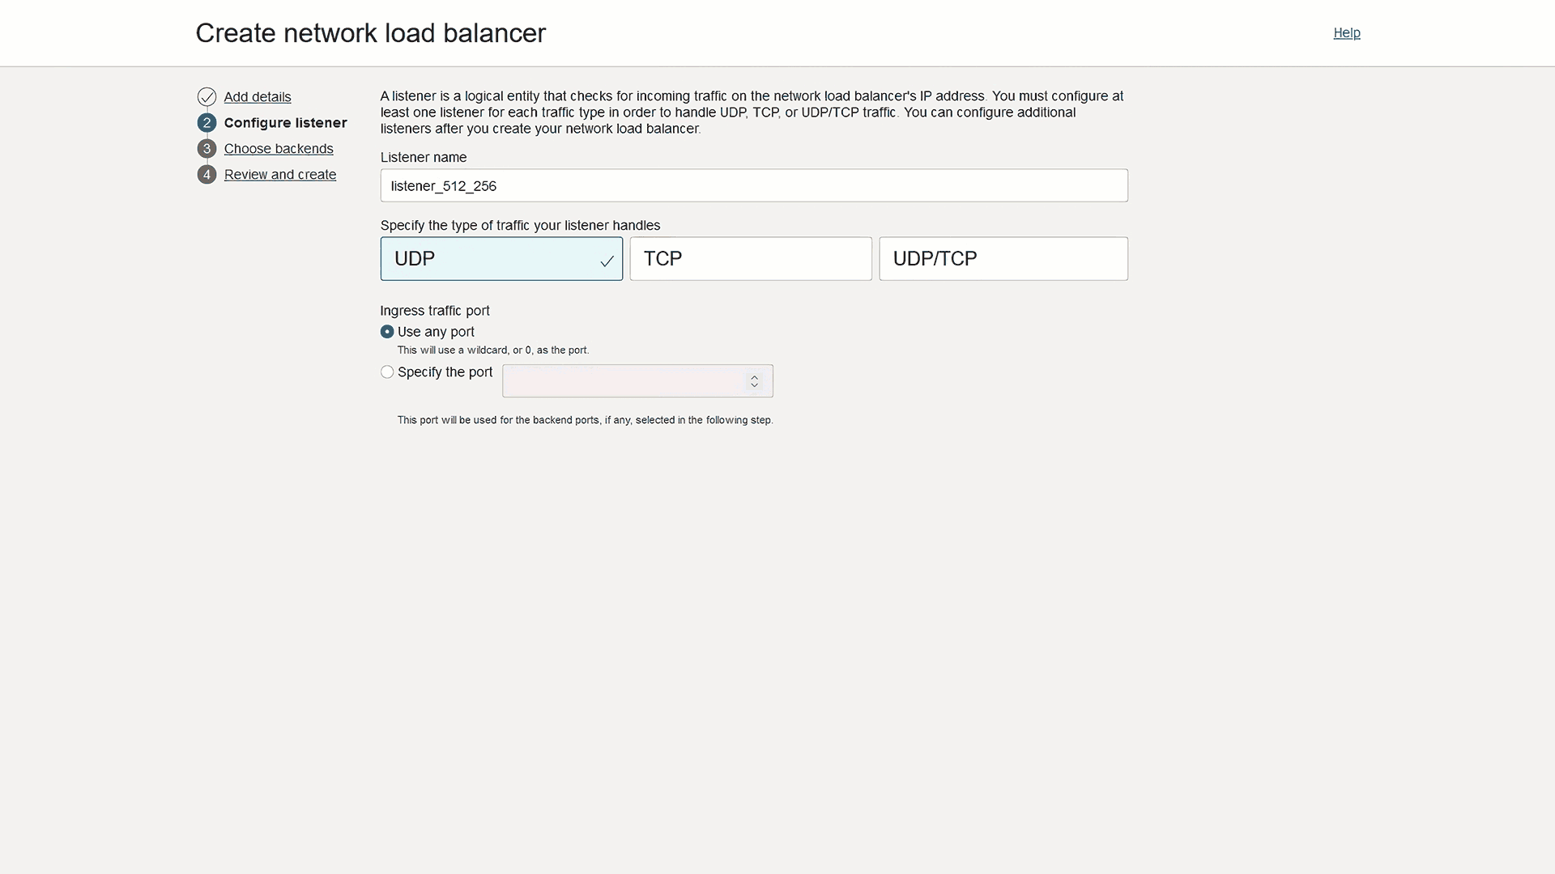
Task: Click the listener name input field
Action: (754, 185)
